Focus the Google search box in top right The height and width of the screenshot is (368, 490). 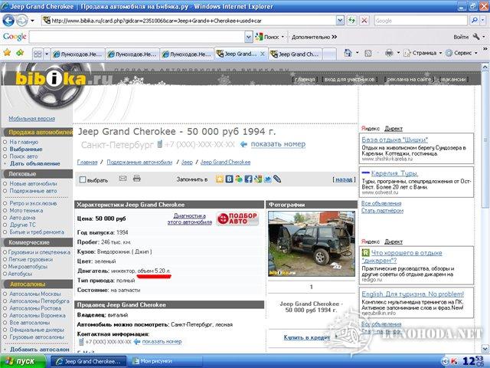tap(420, 21)
